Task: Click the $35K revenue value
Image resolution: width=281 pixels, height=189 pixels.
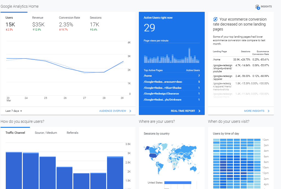Action: 38,24
